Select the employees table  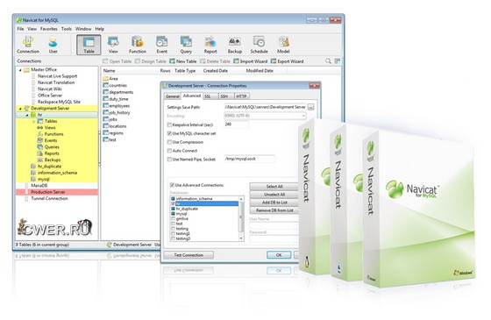tap(117, 106)
